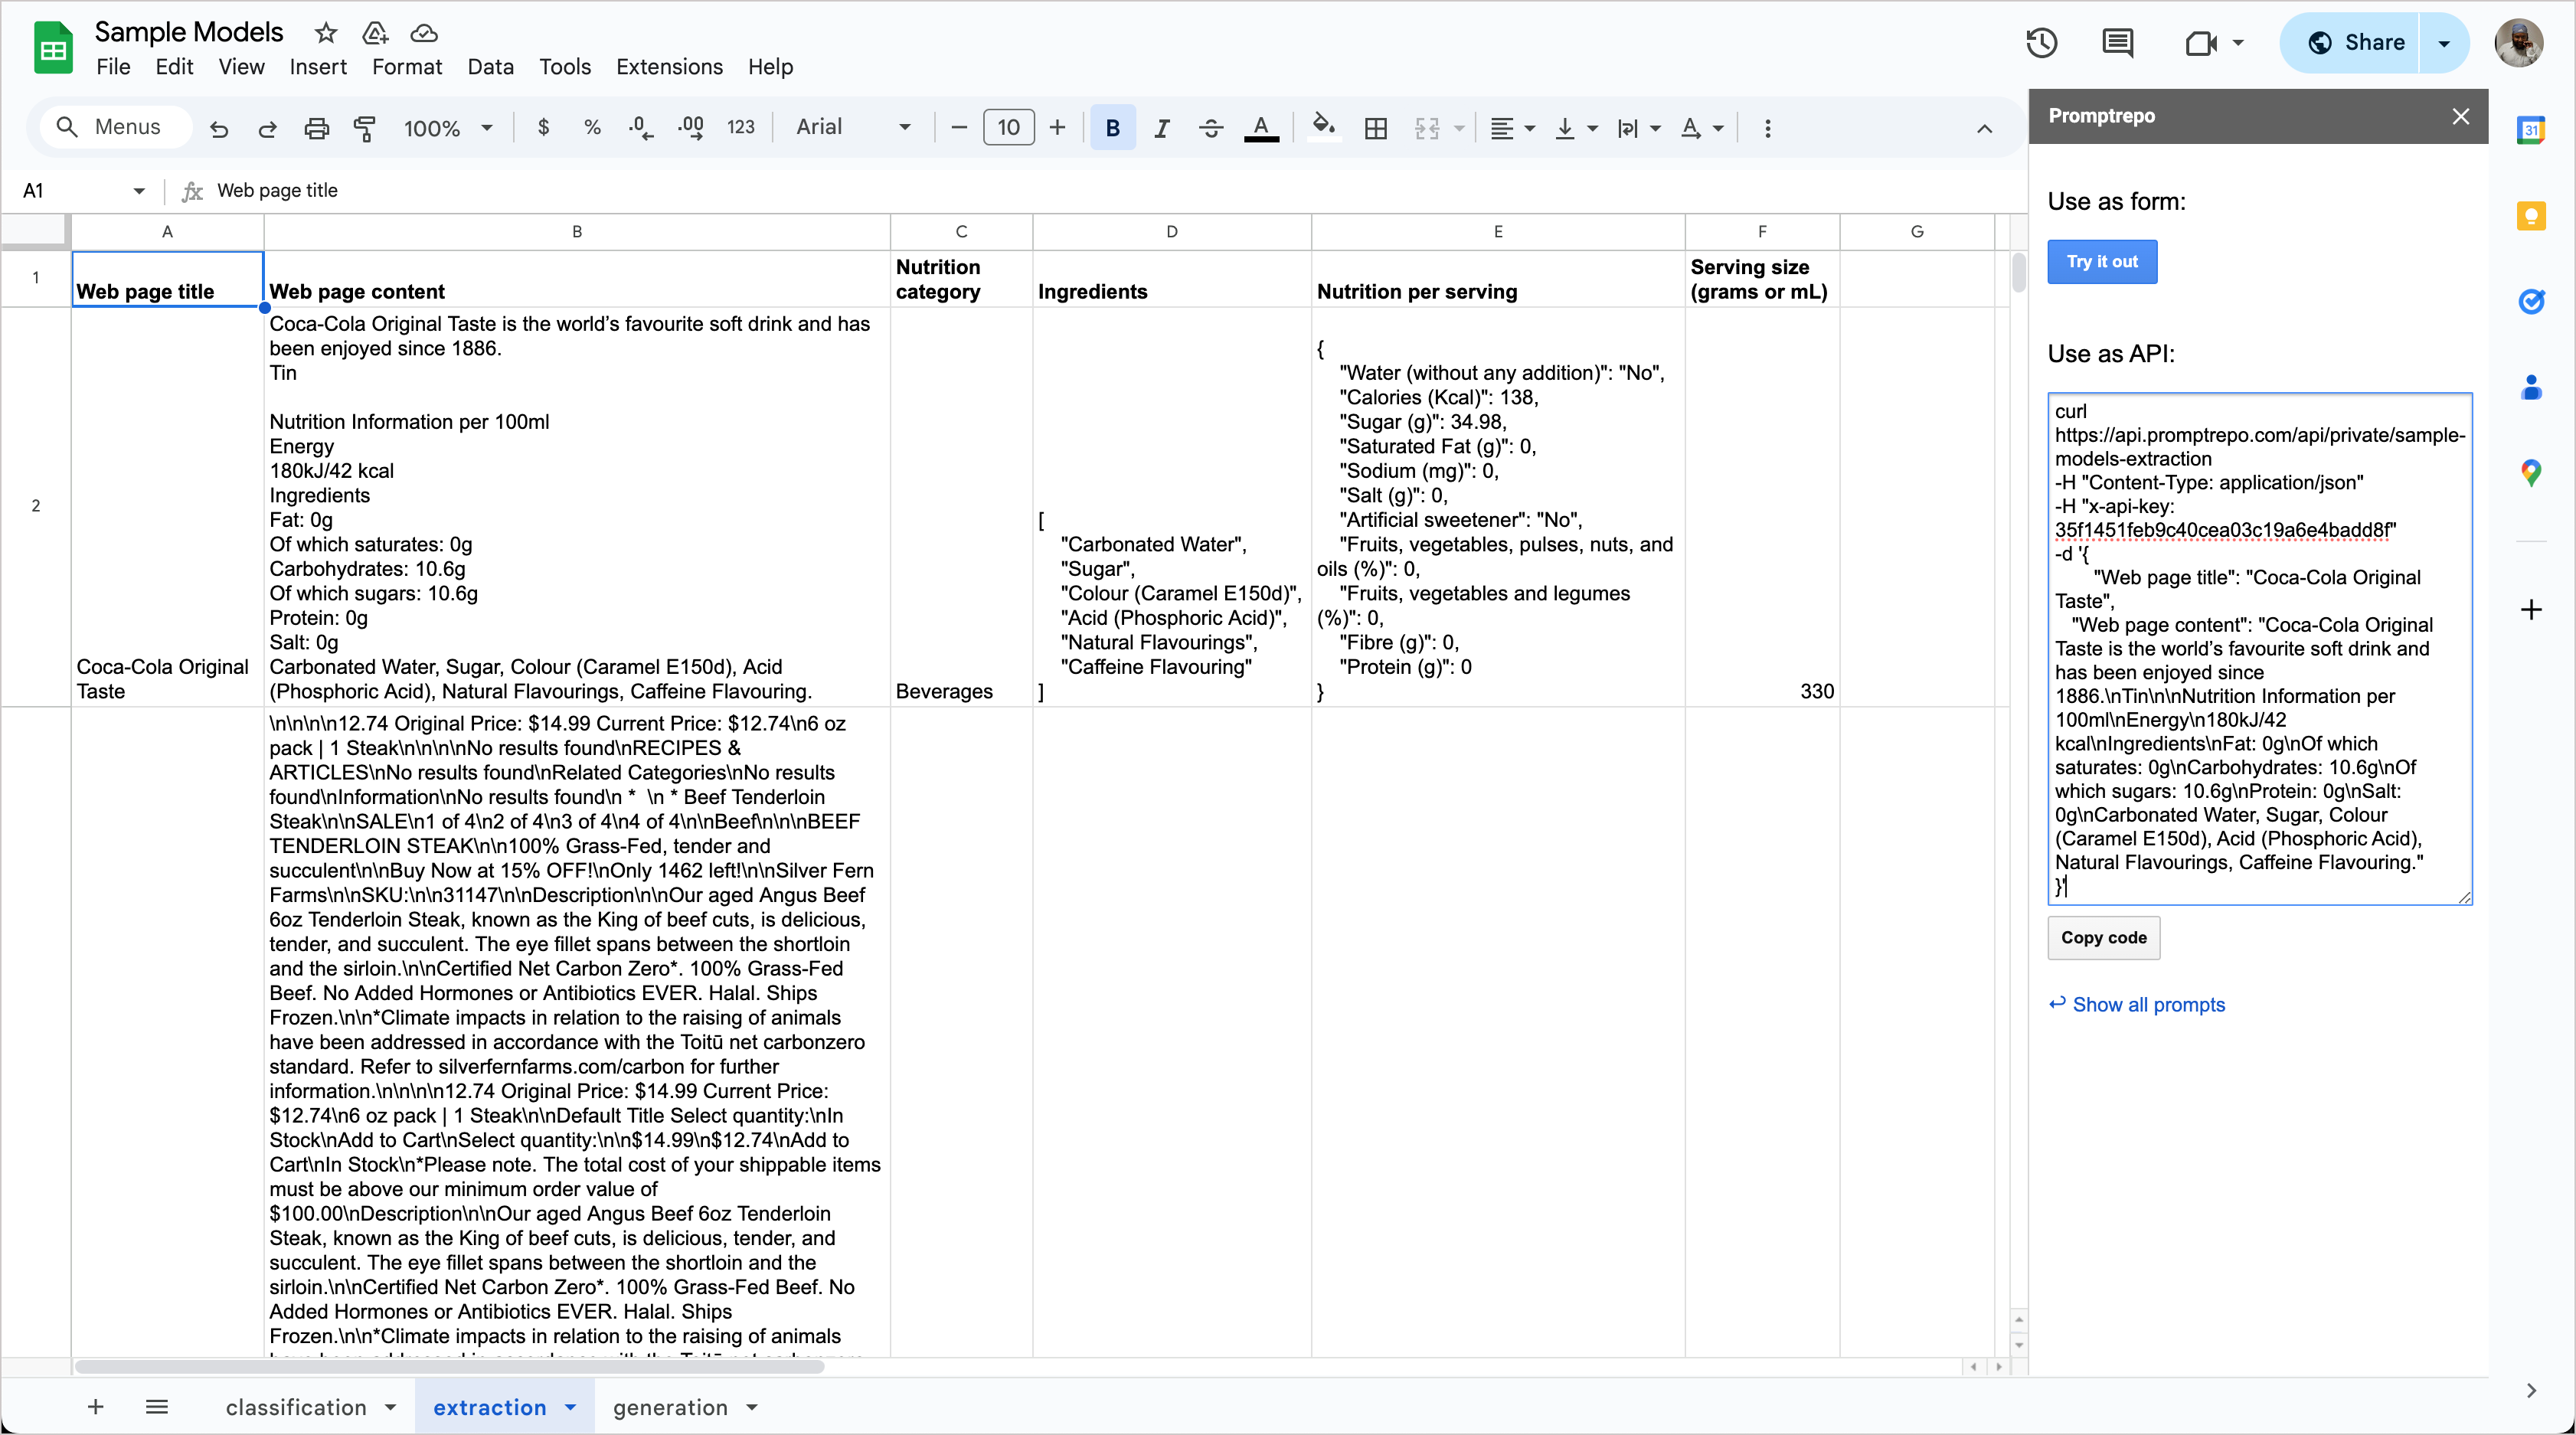
Task: Open the Help menu
Action: (x=770, y=67)
